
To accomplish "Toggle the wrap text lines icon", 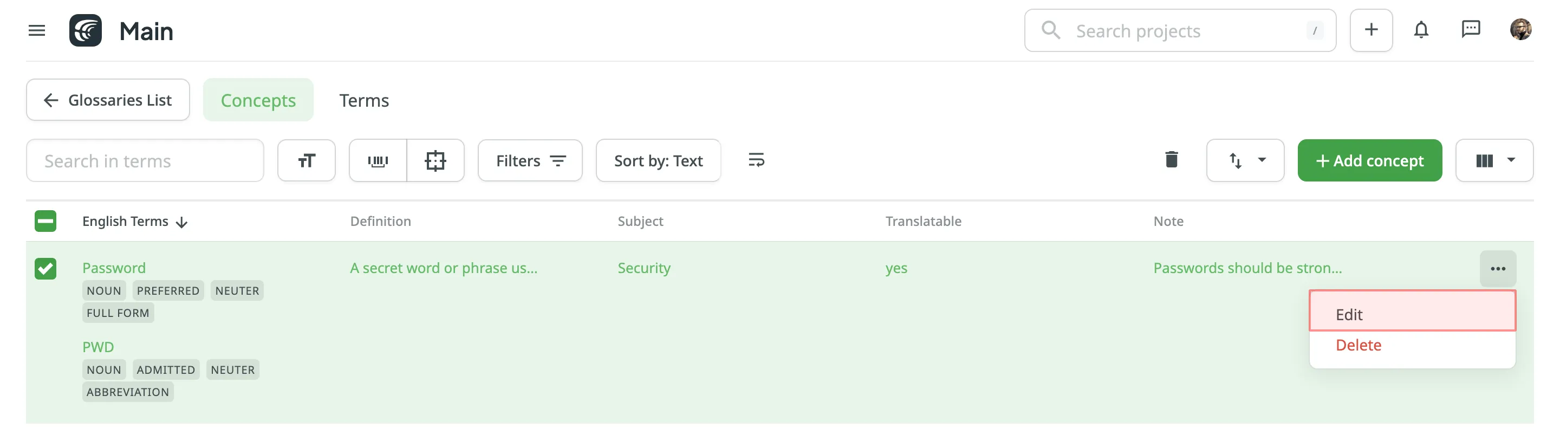I will pos(756,160).
